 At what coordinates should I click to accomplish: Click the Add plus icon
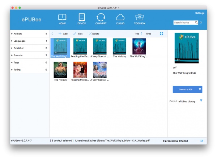click(x=60, y=34)
